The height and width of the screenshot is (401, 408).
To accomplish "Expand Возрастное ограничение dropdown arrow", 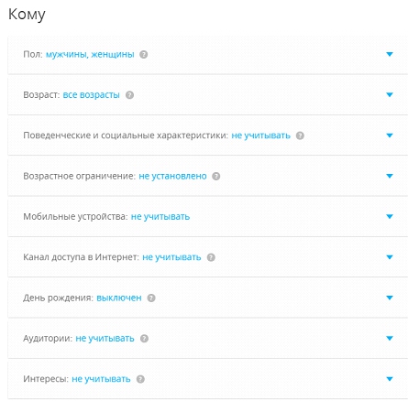I will [x=390, y=176].
